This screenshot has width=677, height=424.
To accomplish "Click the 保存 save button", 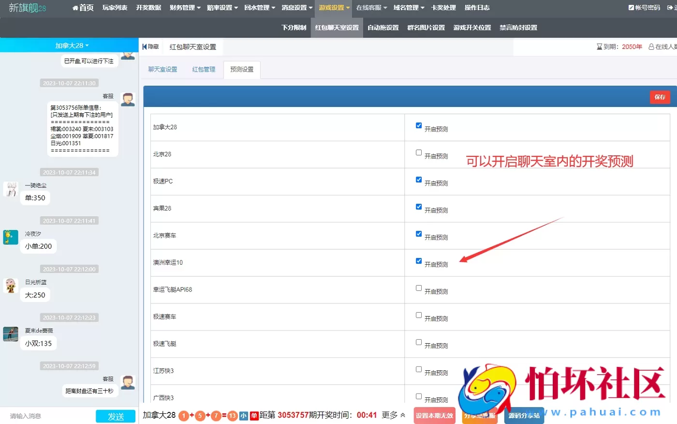I will click(660, 97).
